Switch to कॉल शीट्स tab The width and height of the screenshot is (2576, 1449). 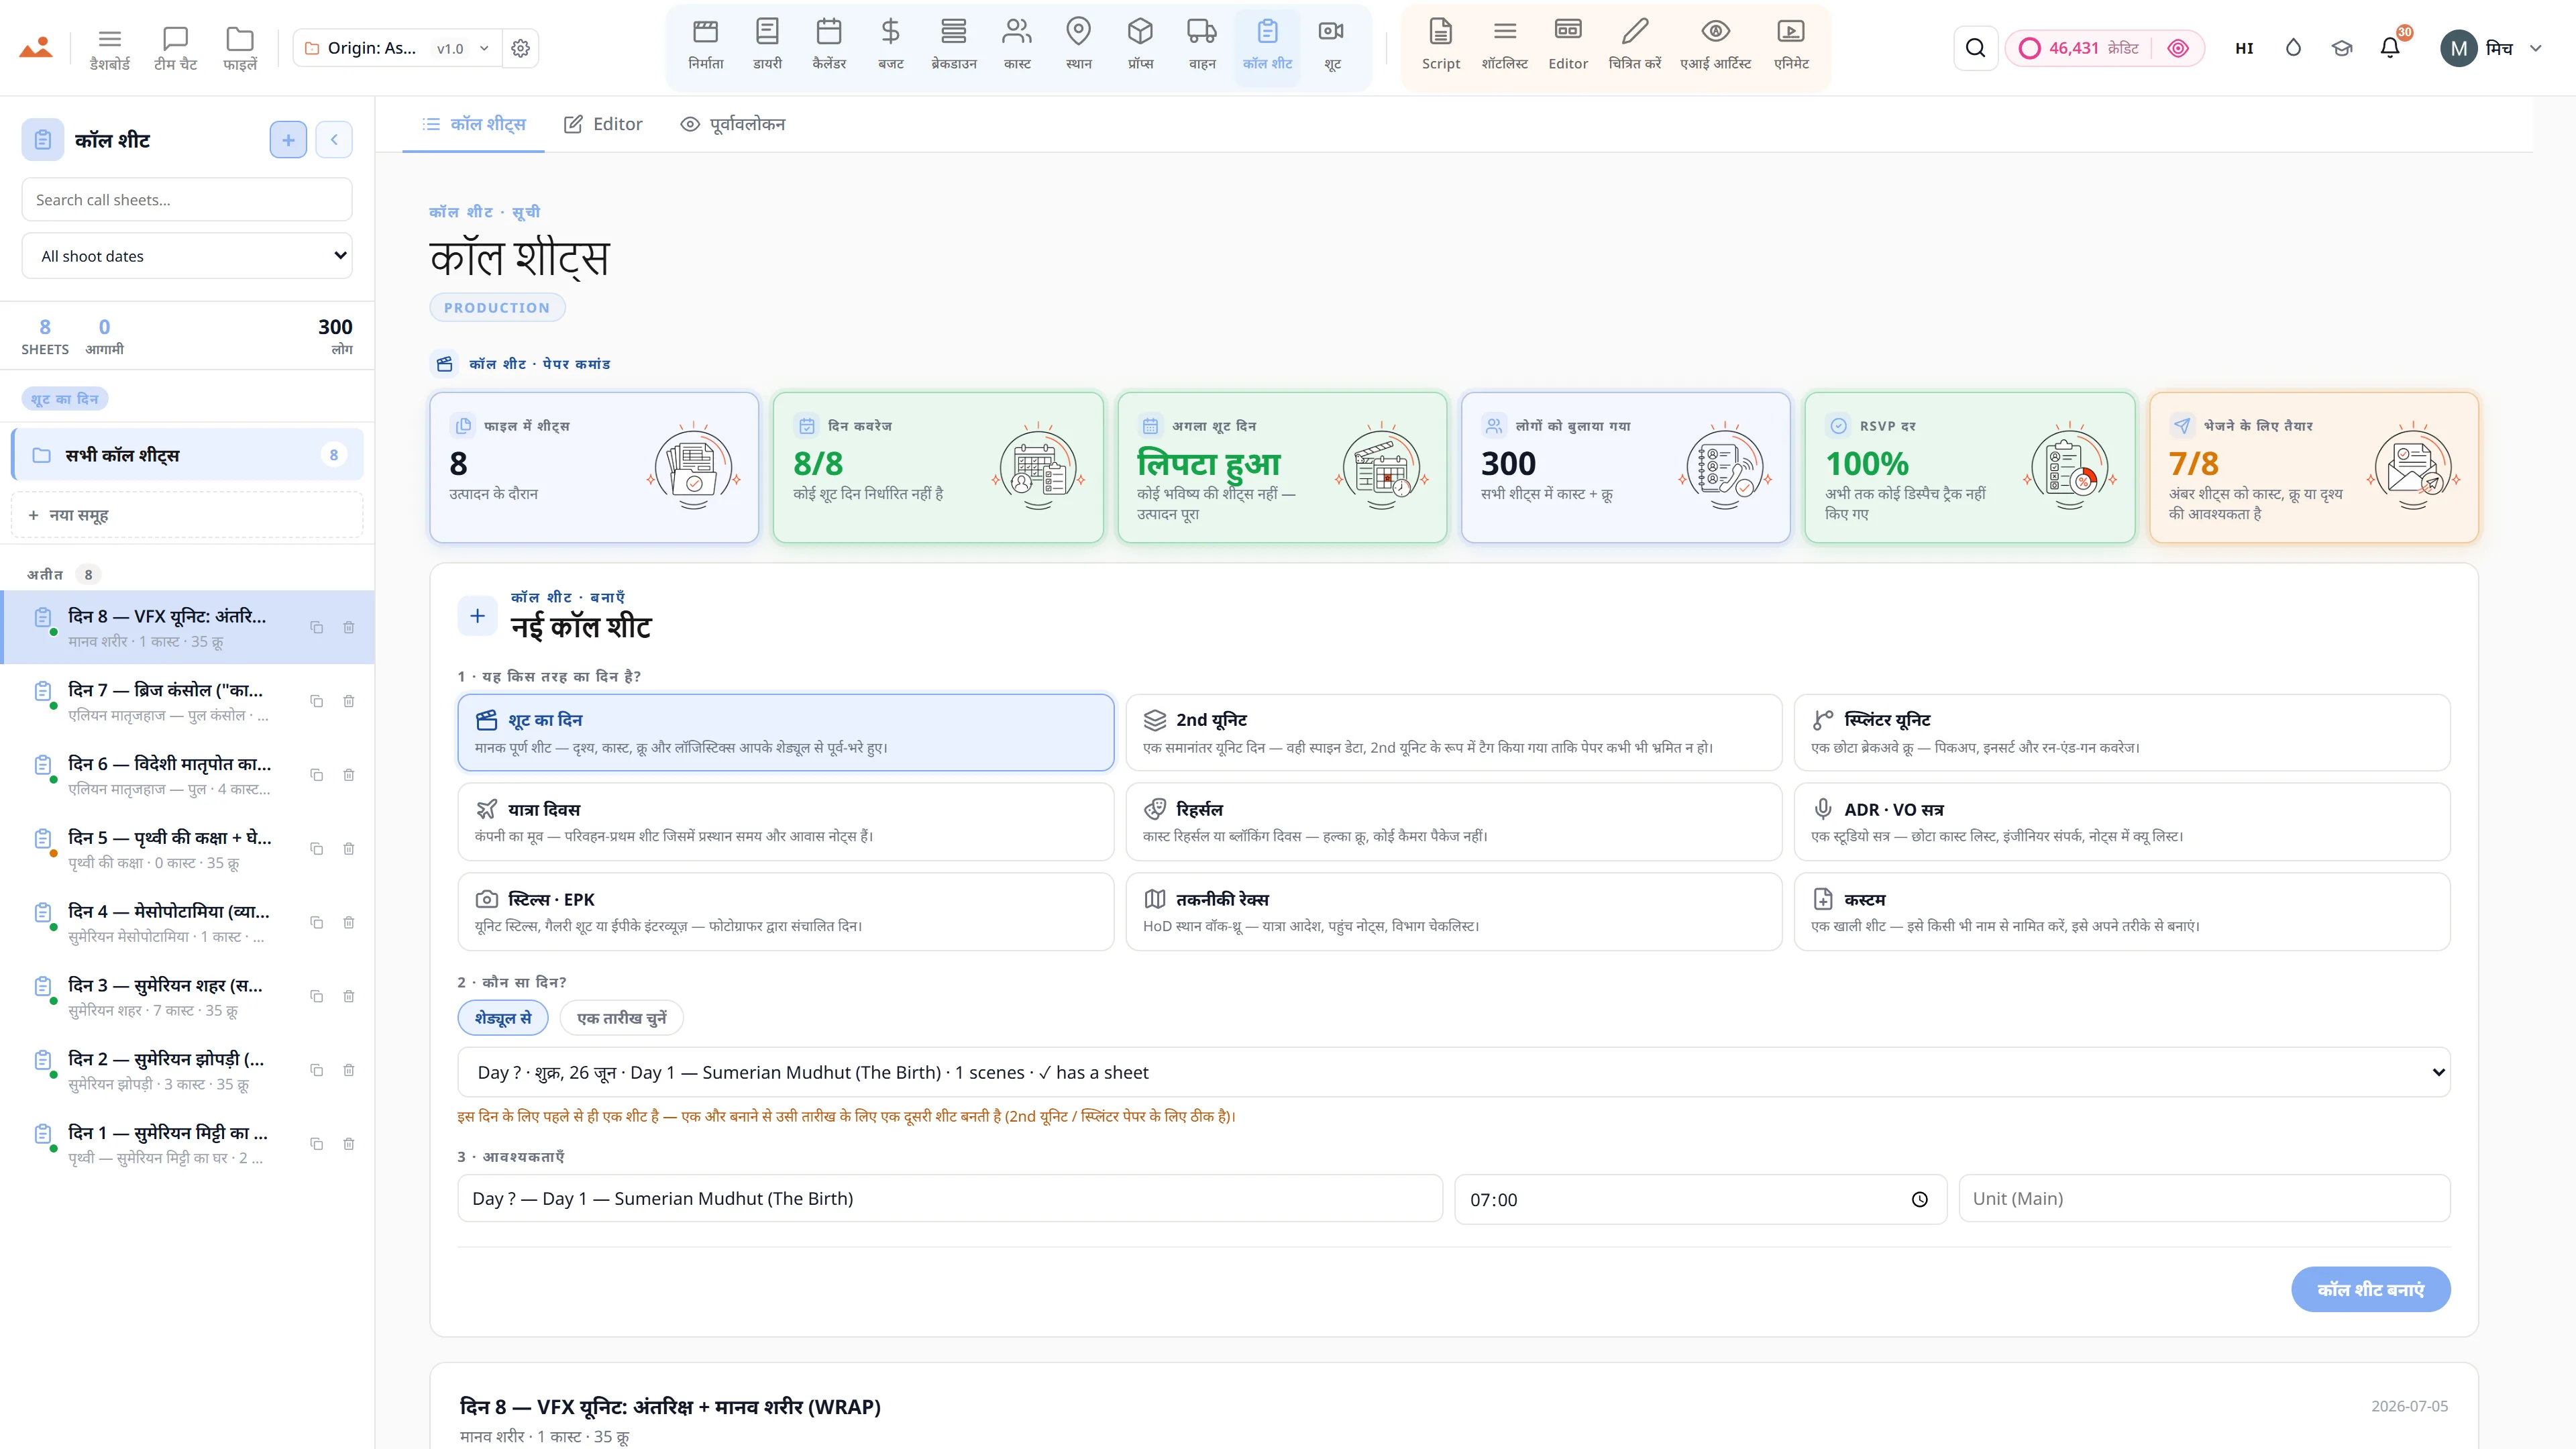pos(474,124)
